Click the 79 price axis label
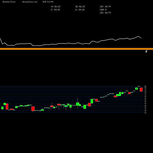This screenshot has height=153, width=153. pyautogui.click(x=145, y=93)
